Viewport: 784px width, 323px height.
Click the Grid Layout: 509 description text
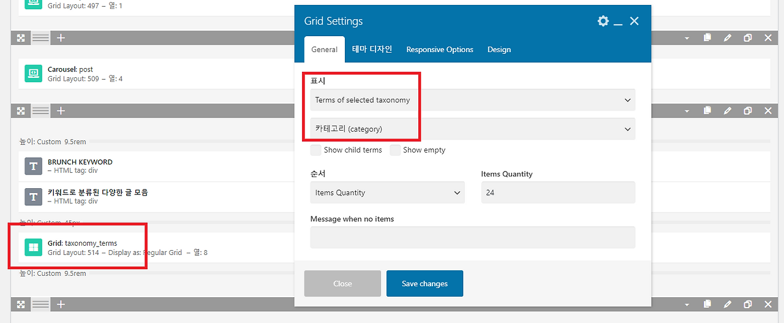click(x=73, y=79)
